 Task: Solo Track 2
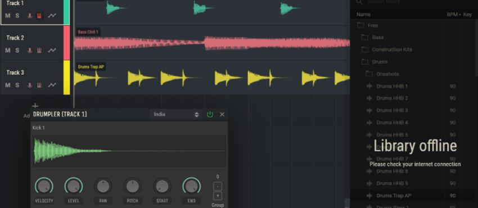click(x=17, y=51)
